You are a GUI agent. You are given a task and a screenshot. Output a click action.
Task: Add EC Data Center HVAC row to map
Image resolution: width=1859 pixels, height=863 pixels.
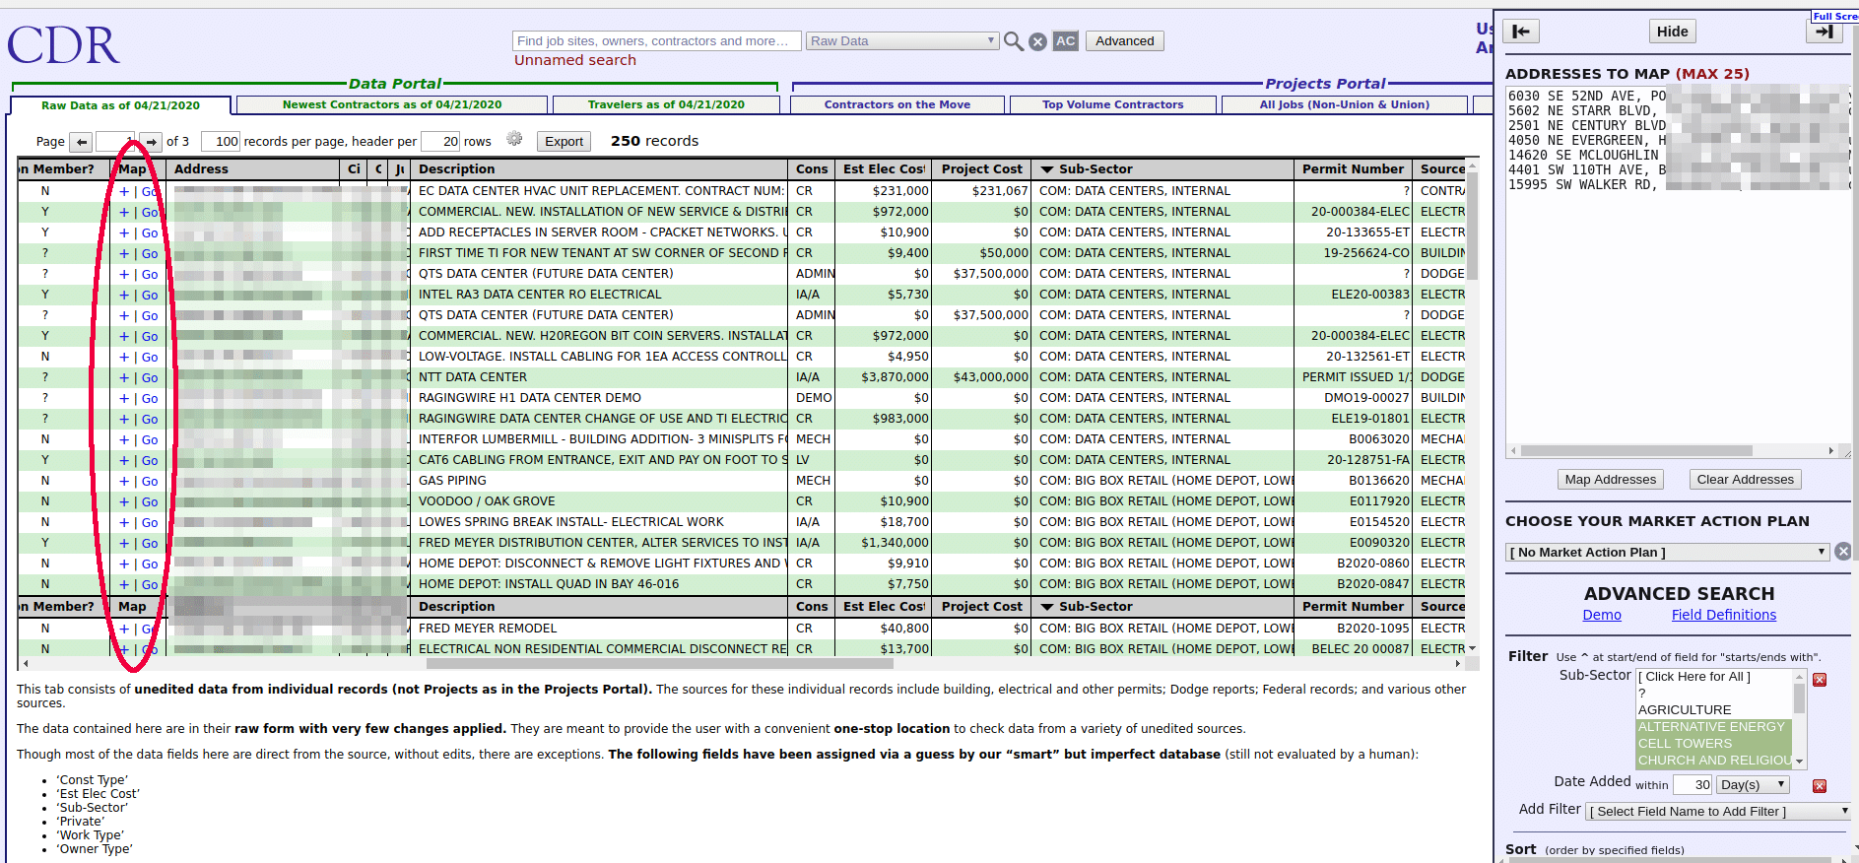coord(124,191)
